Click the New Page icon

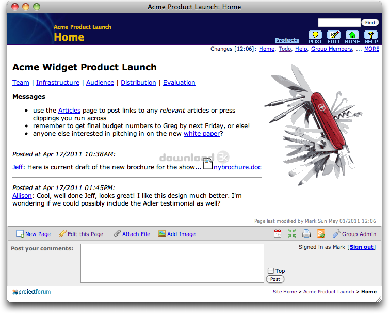tap(20, 234)
